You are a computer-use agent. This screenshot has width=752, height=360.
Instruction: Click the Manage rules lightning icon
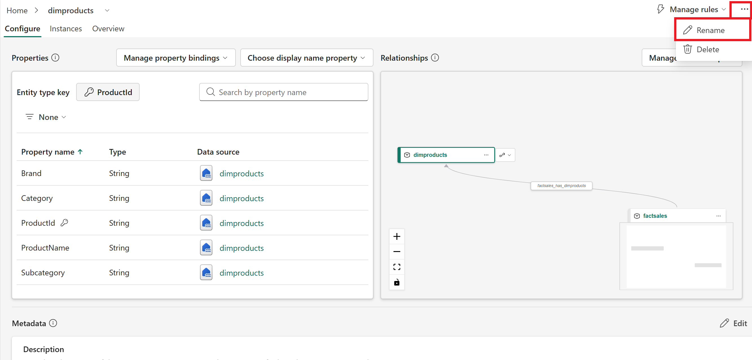(x=660, y=9)
